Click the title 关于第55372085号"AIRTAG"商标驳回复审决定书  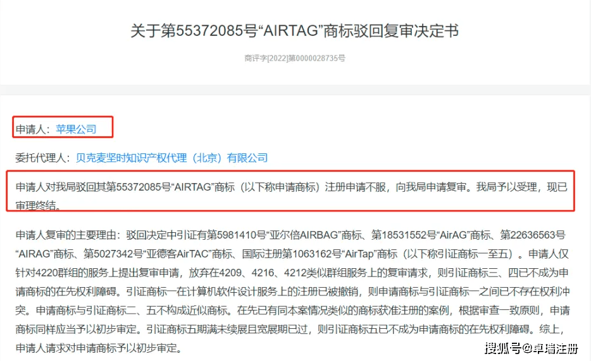click(294, 30)
